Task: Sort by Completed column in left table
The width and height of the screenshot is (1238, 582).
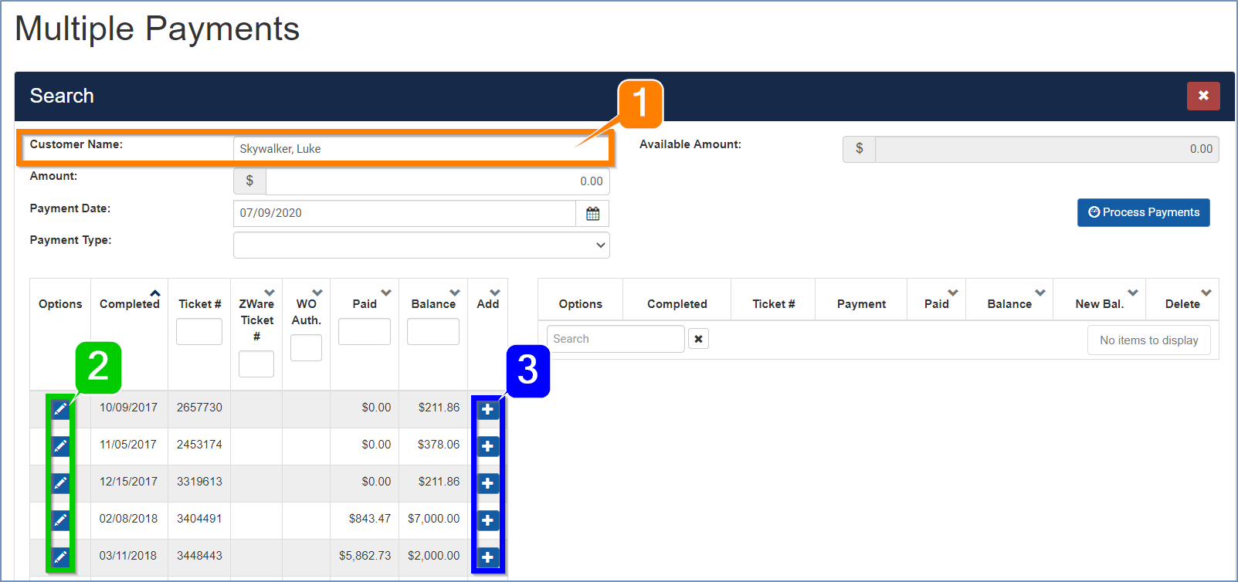Action: pos(129,304)
